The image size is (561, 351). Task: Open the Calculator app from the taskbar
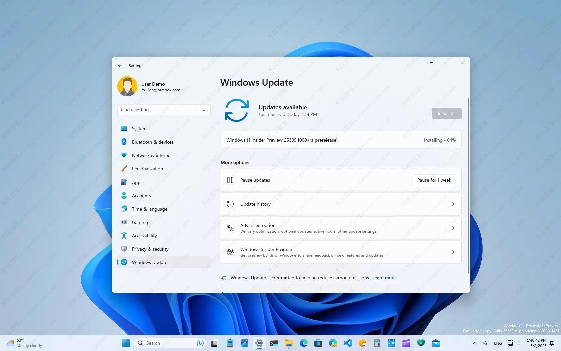[x=376, y=343]
